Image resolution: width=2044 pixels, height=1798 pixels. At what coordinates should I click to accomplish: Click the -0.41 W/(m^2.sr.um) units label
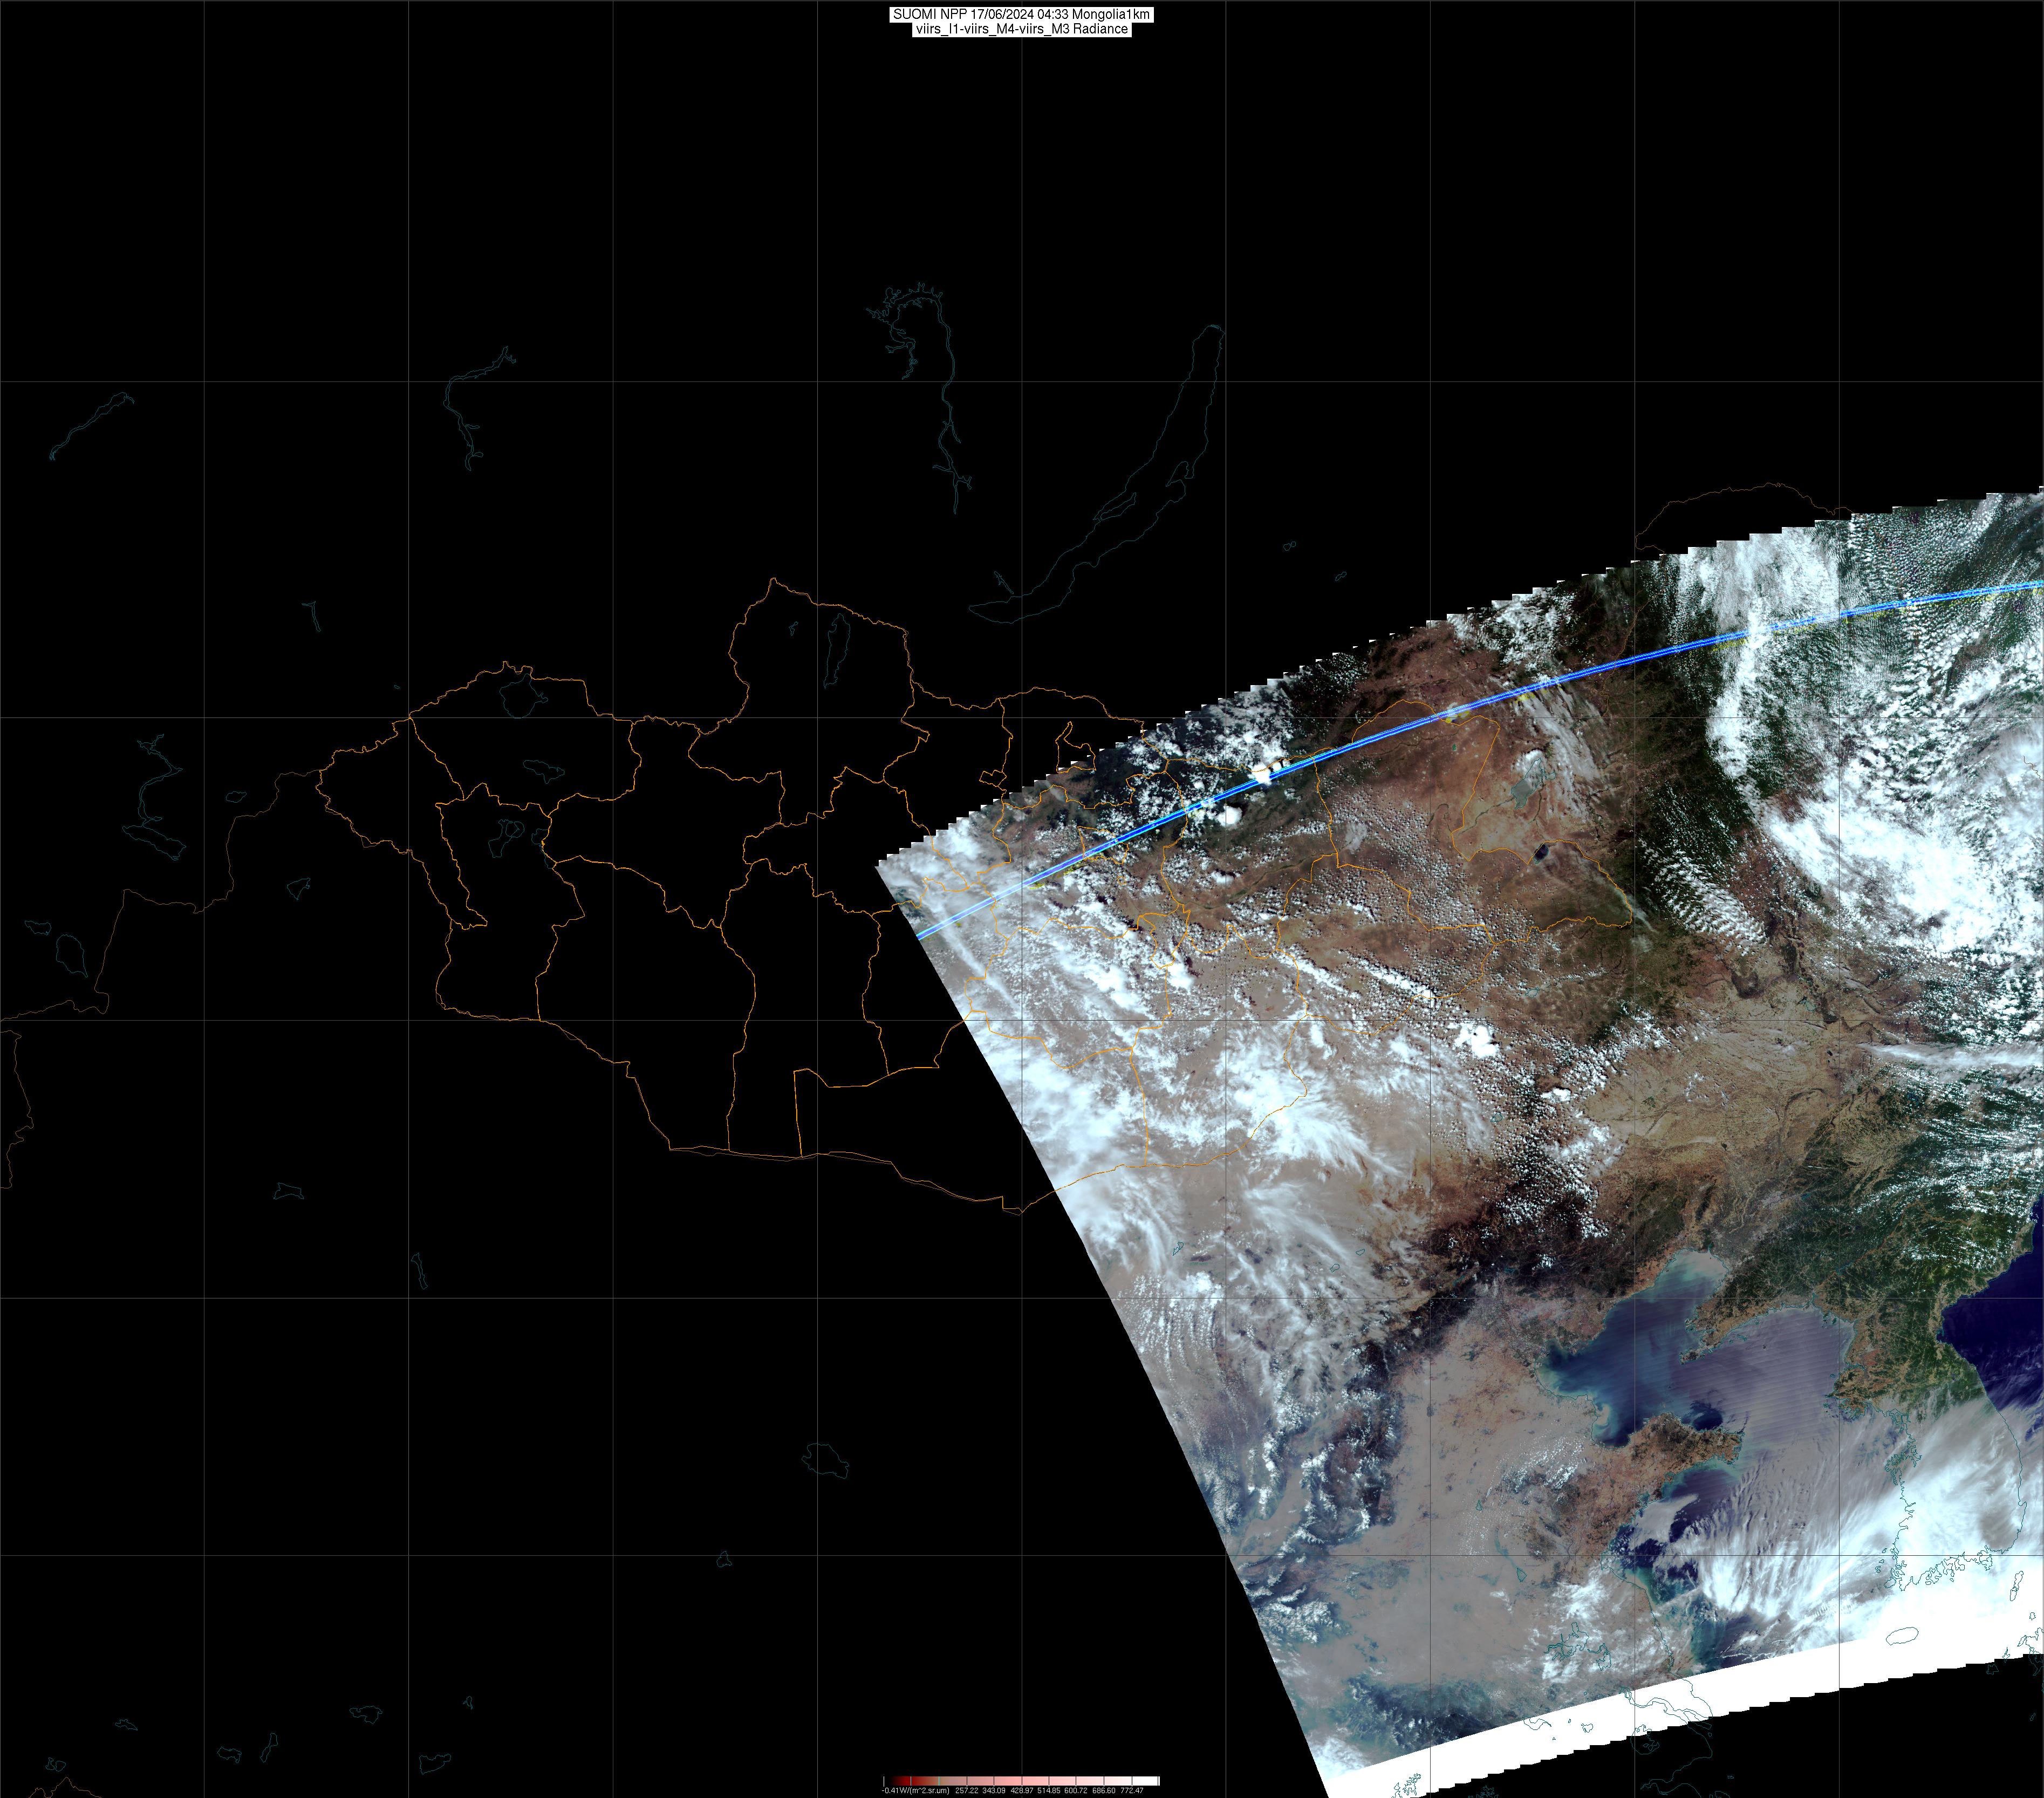(915, 1790)
